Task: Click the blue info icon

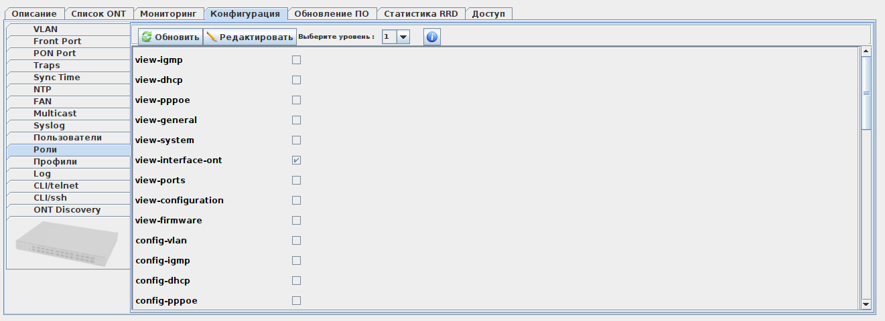Action: pyautogui.click(x=432, y=37)
